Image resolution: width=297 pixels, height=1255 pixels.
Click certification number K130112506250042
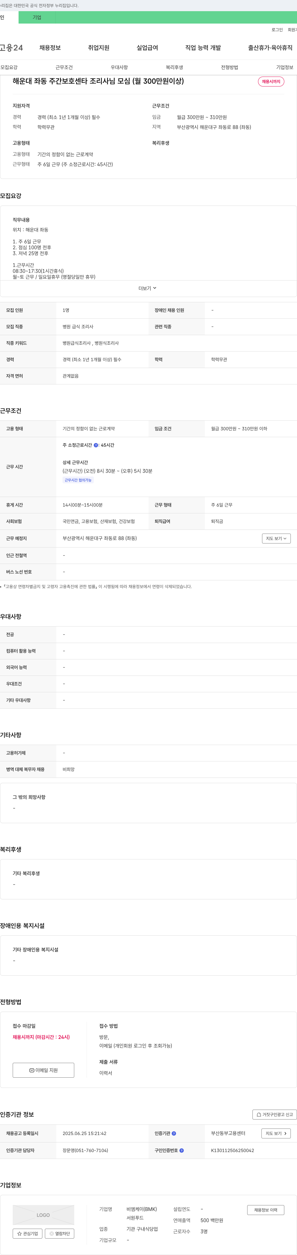click(x=232, y=1151)
